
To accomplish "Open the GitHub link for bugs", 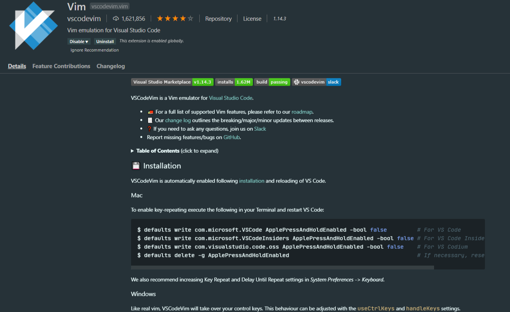I will [232, 137].
